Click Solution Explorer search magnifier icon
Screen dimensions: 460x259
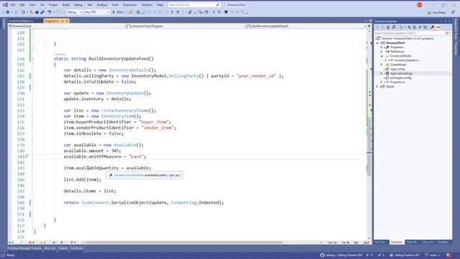(447, 33)
